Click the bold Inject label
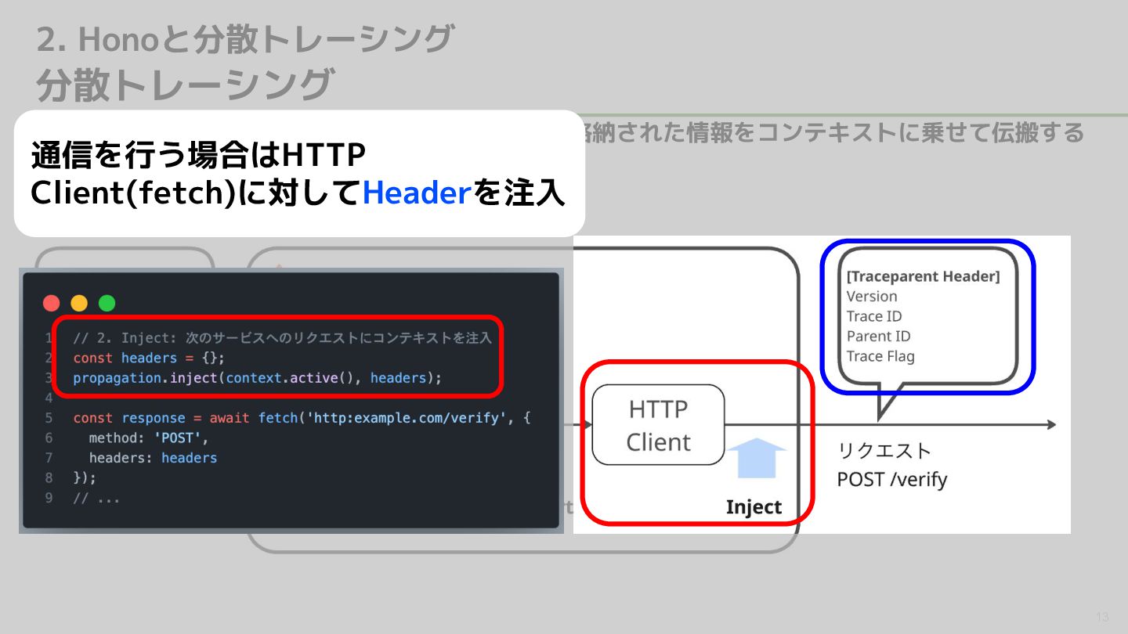Image resolution: width=1128 pixels, height=634 pixels. (754, 507)
